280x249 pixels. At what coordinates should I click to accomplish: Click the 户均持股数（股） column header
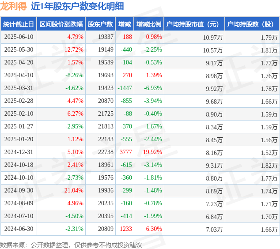coord(252,24)
